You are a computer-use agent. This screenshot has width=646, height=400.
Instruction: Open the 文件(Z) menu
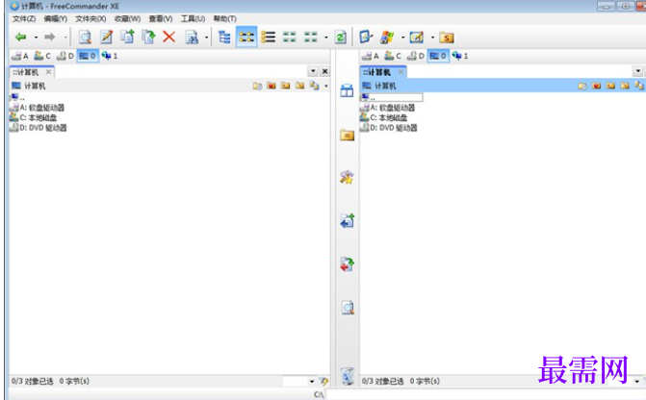(x=24, y=19)
